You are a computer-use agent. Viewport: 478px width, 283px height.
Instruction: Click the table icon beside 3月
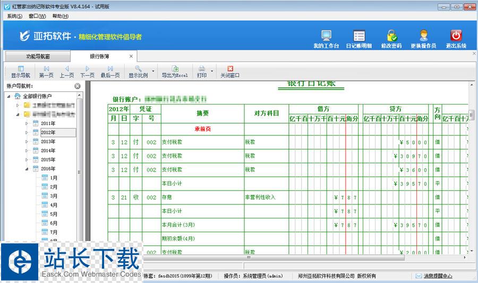click(45, 196)
